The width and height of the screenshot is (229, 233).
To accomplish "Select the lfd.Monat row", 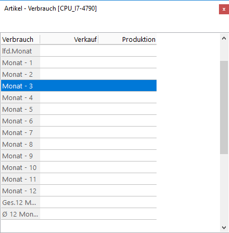I will (79, 51).
